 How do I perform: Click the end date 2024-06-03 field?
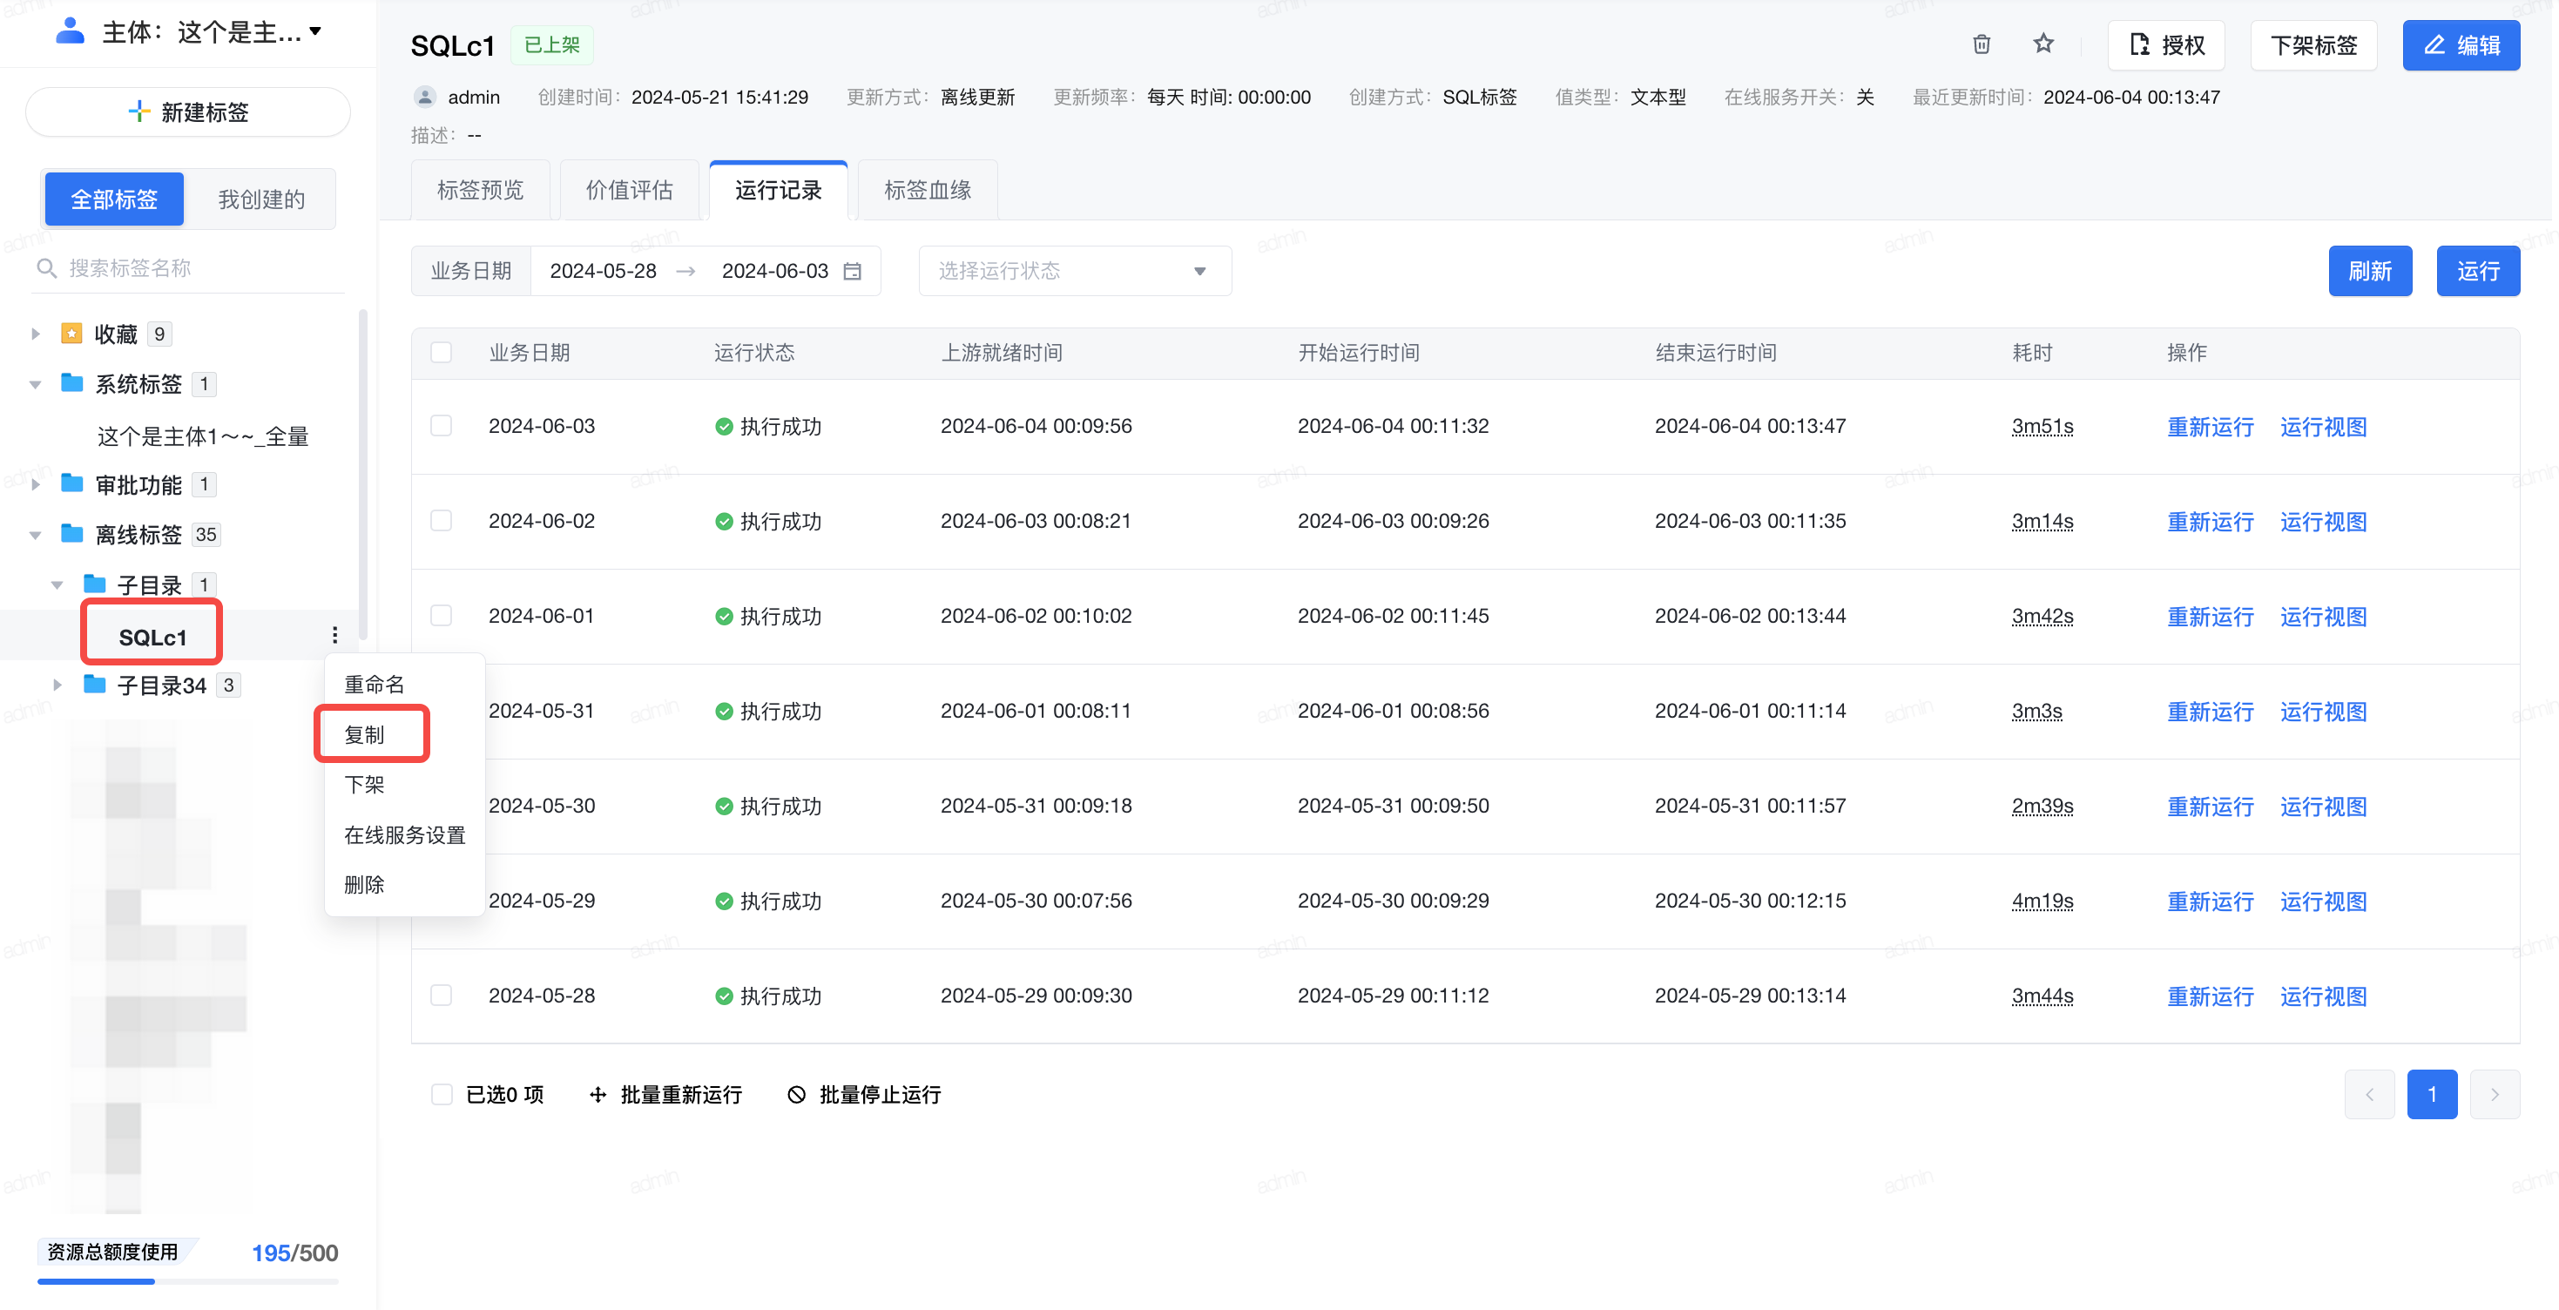[775, 271]
